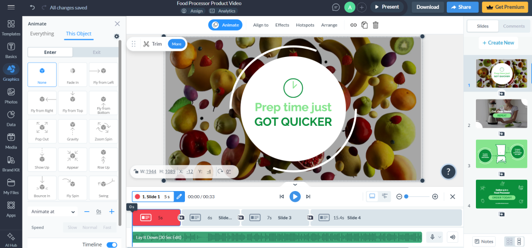Switch to This Object tab
The width and height of the screenshot is (532, 248).
(78, 34)
